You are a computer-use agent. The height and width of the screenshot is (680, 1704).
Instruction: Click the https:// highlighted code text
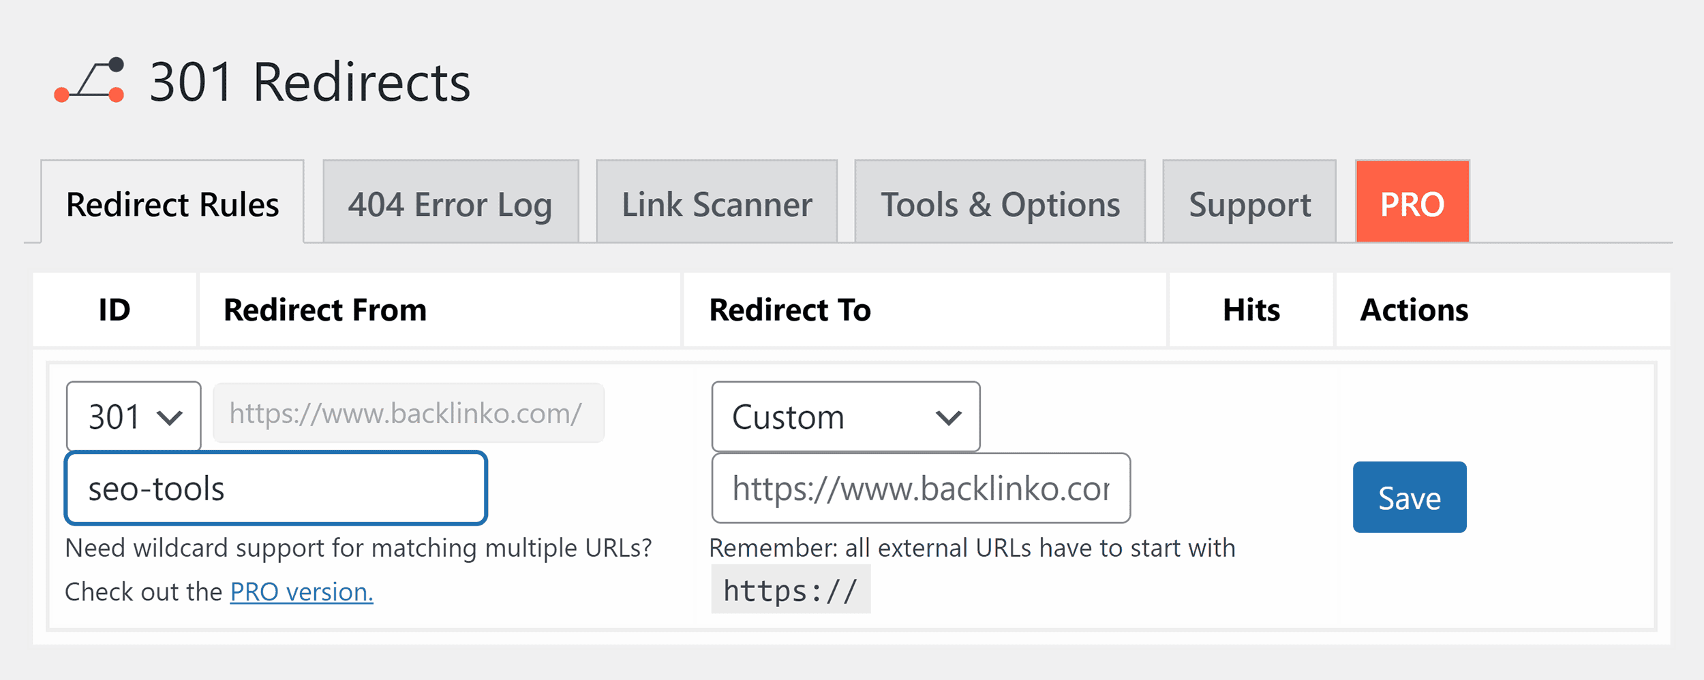click(791, 589)
